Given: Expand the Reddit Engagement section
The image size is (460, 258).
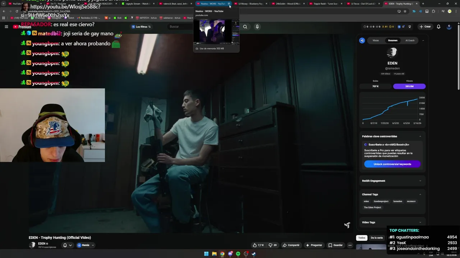Looking at the screenshot, I should (420, 181).
